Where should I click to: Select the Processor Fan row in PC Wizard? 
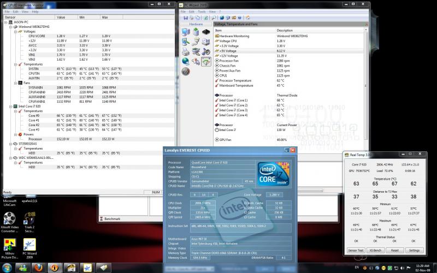(289, 61)
